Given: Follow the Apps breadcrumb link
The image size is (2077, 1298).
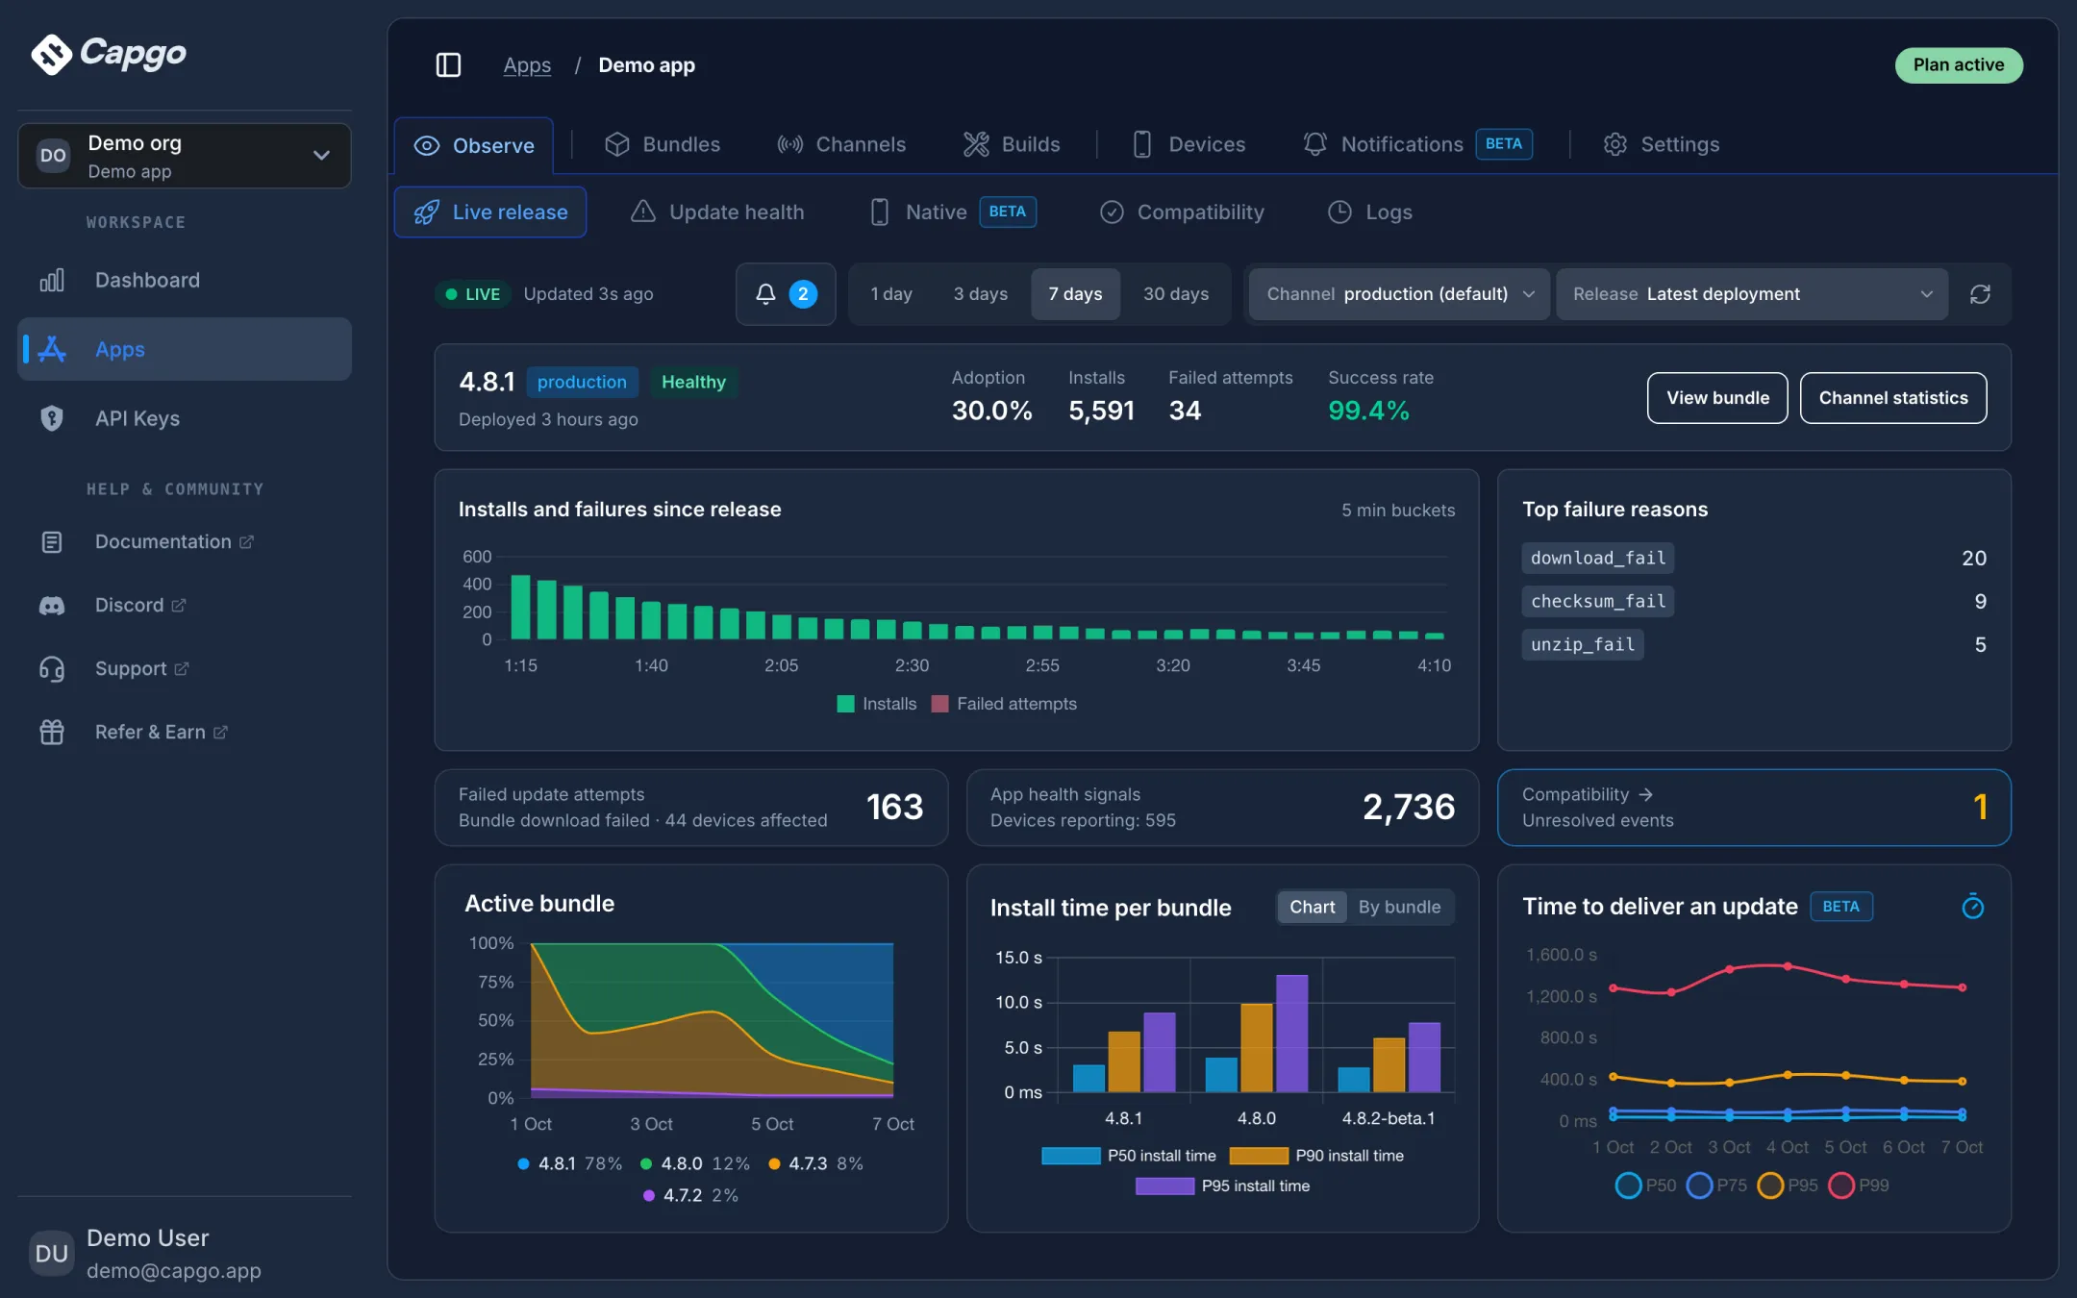Looking at the screenshot, I should tap(527, 64).
